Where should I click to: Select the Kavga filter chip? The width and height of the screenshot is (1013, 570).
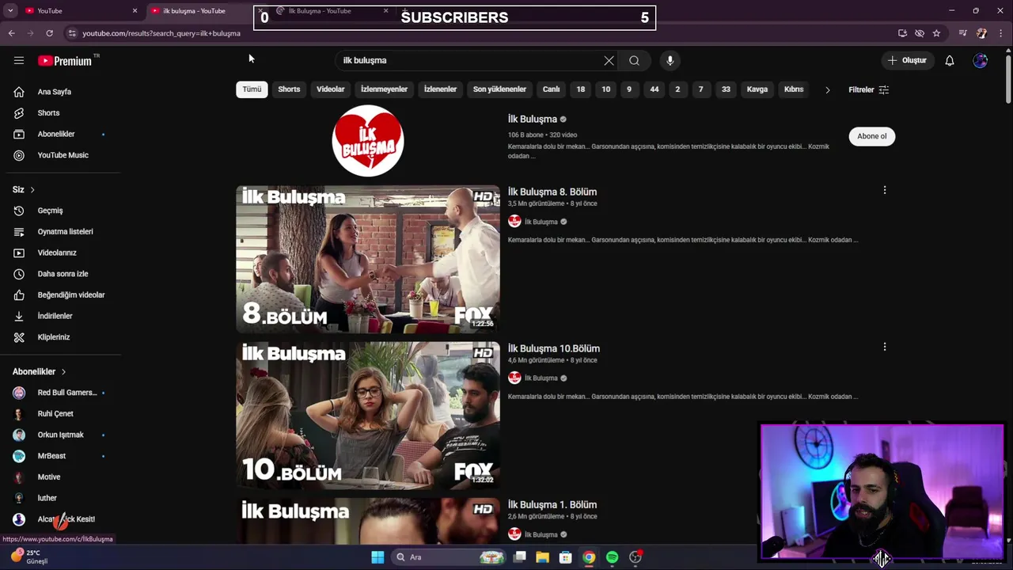(757, 89)
